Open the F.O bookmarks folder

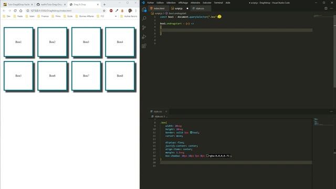(x=100, y=16)
